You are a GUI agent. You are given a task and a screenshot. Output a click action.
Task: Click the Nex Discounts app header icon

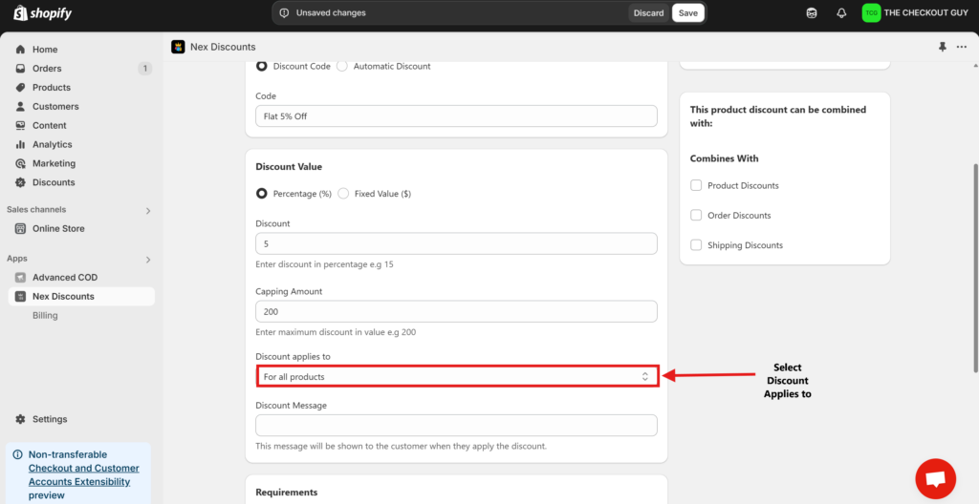coord(178,47)
